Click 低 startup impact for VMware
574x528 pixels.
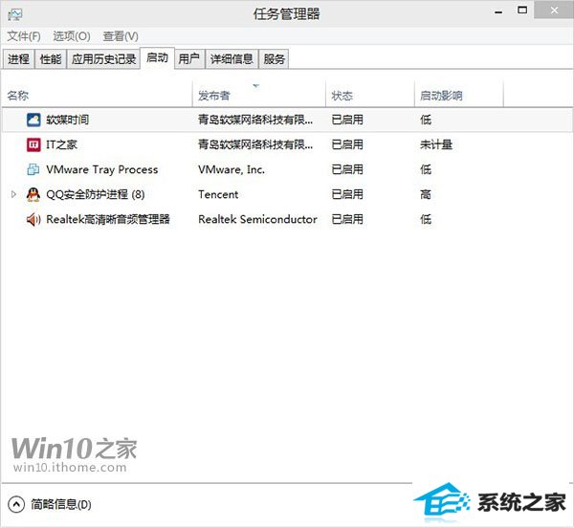coord(426,169)
